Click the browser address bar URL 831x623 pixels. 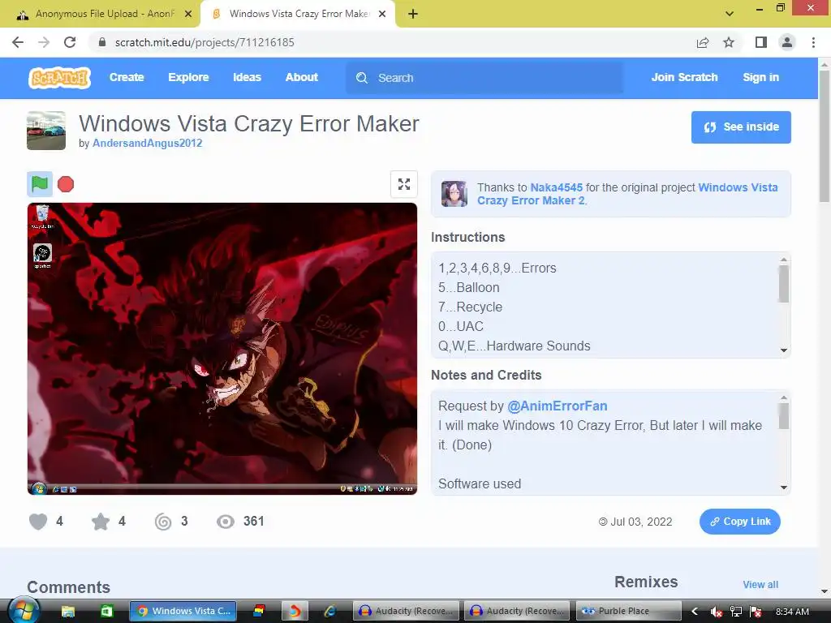[205, 42]
